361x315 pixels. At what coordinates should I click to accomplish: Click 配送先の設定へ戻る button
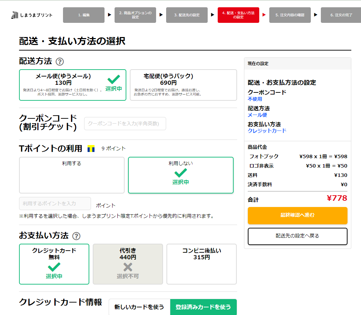[x=298, y=236]
